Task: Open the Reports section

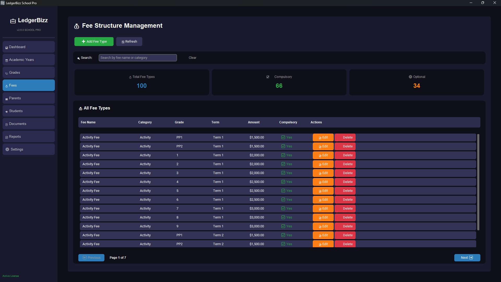Action: click(29, 137)
